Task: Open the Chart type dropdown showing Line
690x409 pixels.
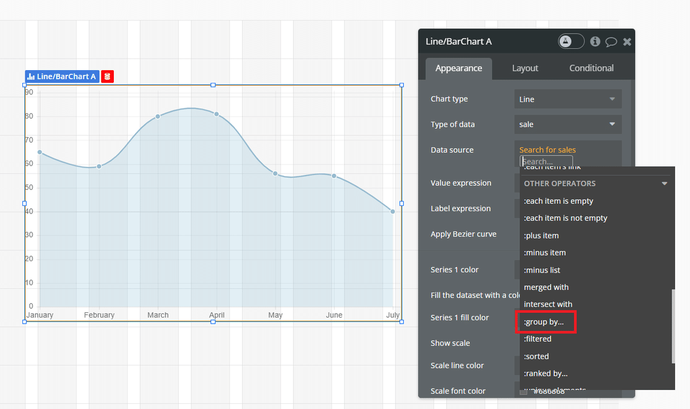Action: coord(568,99)
